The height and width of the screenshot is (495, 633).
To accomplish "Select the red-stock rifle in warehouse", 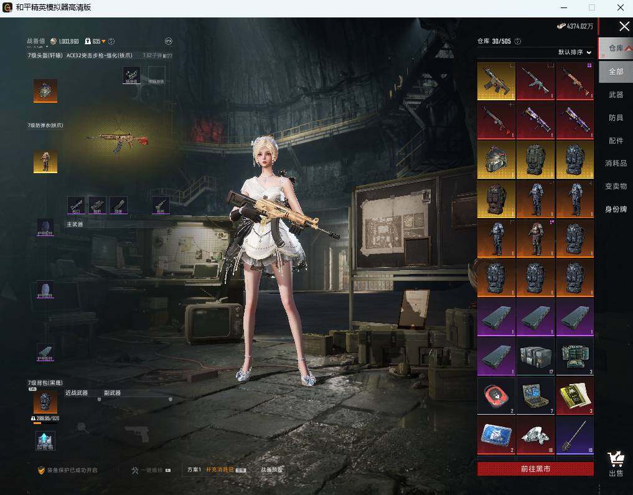I will [496, 120].
